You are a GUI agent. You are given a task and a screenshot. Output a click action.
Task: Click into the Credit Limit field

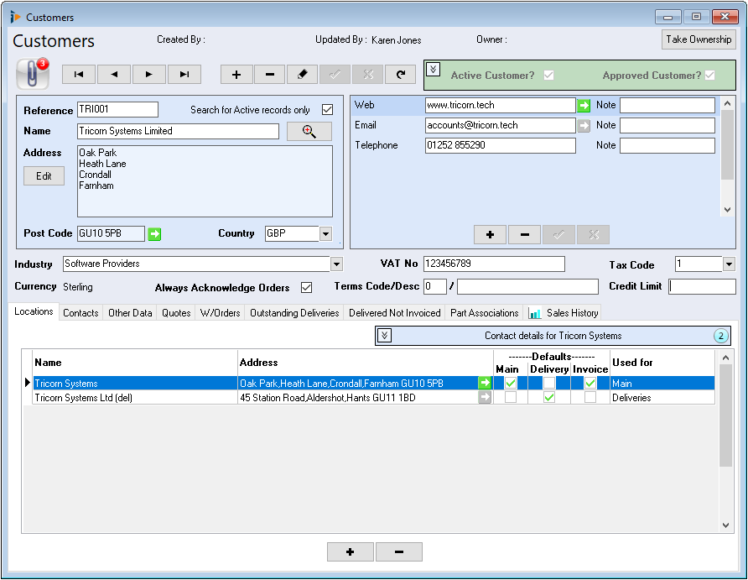pos(702,287)
